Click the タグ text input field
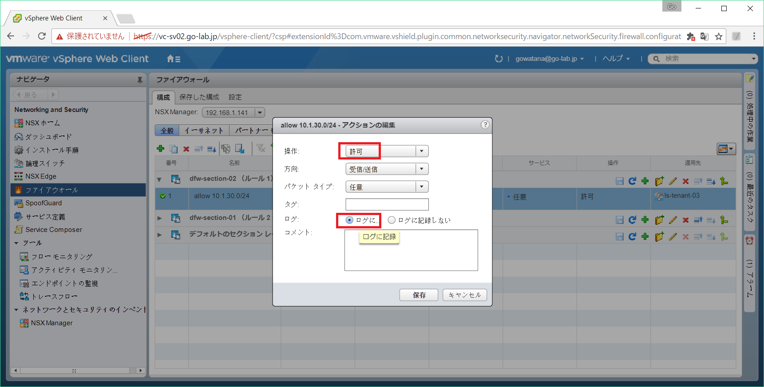Screen dimensions: 764x387 tap(387, 204)
